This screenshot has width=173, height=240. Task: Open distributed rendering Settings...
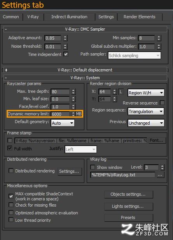[x=70, y=171]
